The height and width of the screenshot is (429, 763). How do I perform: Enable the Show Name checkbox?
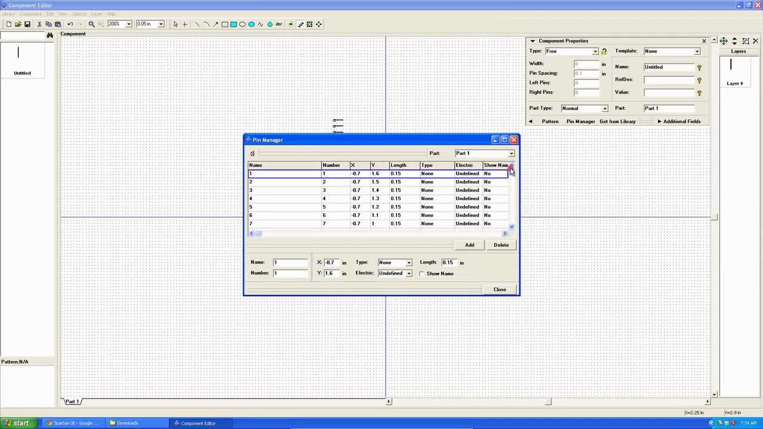pyautogui.click(x=422, y=273)
